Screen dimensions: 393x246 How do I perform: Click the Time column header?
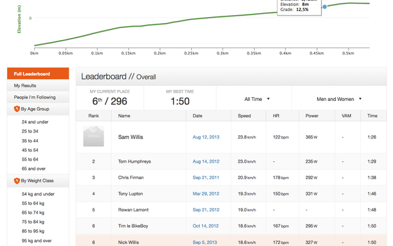372,115
